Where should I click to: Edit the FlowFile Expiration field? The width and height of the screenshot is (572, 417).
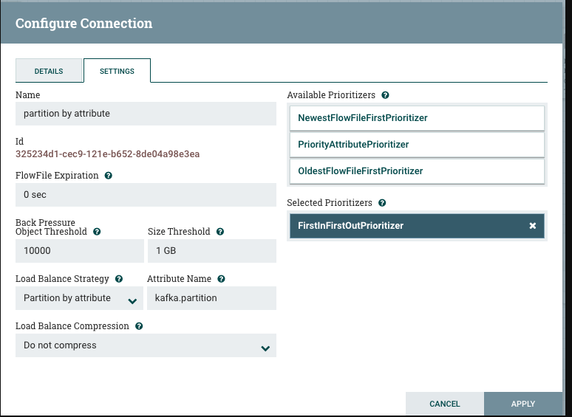click(x=146, y=195)
